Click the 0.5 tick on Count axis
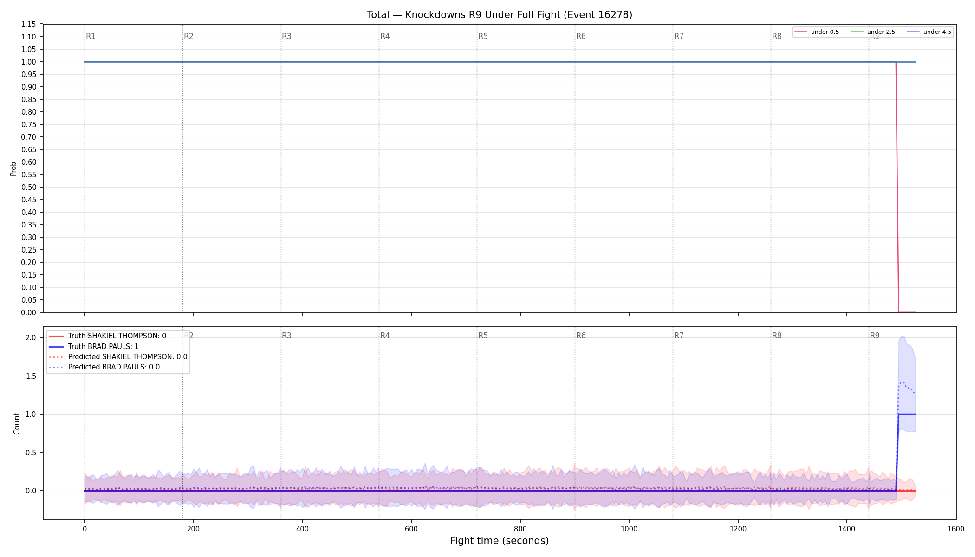 coord(31,453)
